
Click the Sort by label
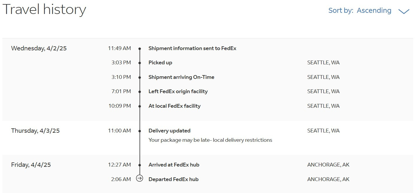tap(341, 10)
